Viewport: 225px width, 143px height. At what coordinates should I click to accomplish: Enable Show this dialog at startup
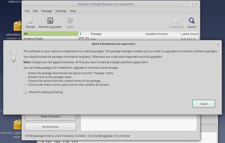point(26,92)
